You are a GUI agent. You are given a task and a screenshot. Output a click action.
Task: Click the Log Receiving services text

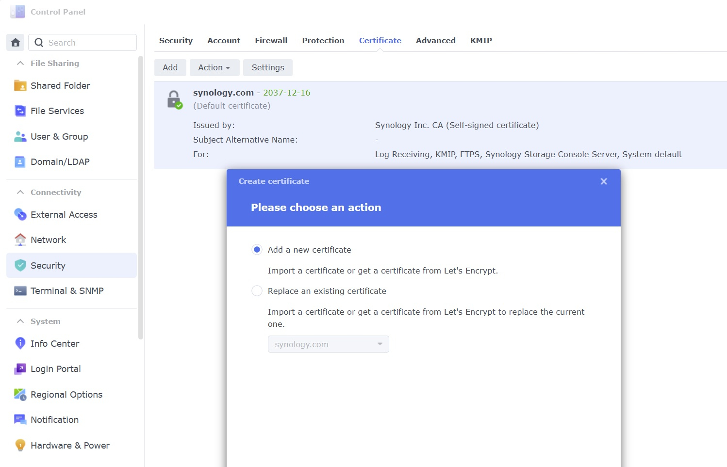click(x=529, y=154)
